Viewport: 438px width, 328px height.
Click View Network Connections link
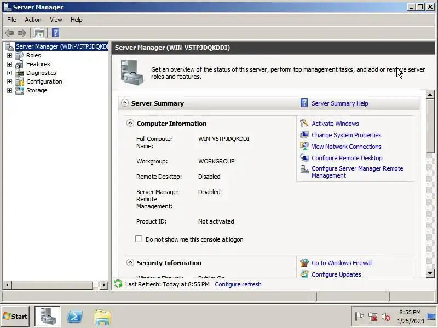347,147
